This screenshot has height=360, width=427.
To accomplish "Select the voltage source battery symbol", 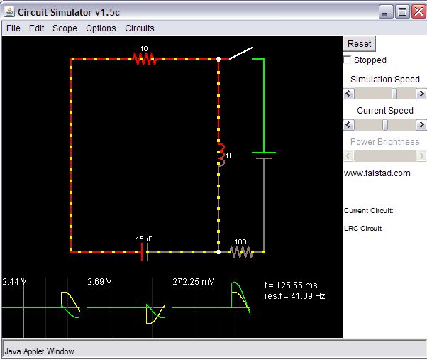I will pyautogui.click(x=264, y=156).
